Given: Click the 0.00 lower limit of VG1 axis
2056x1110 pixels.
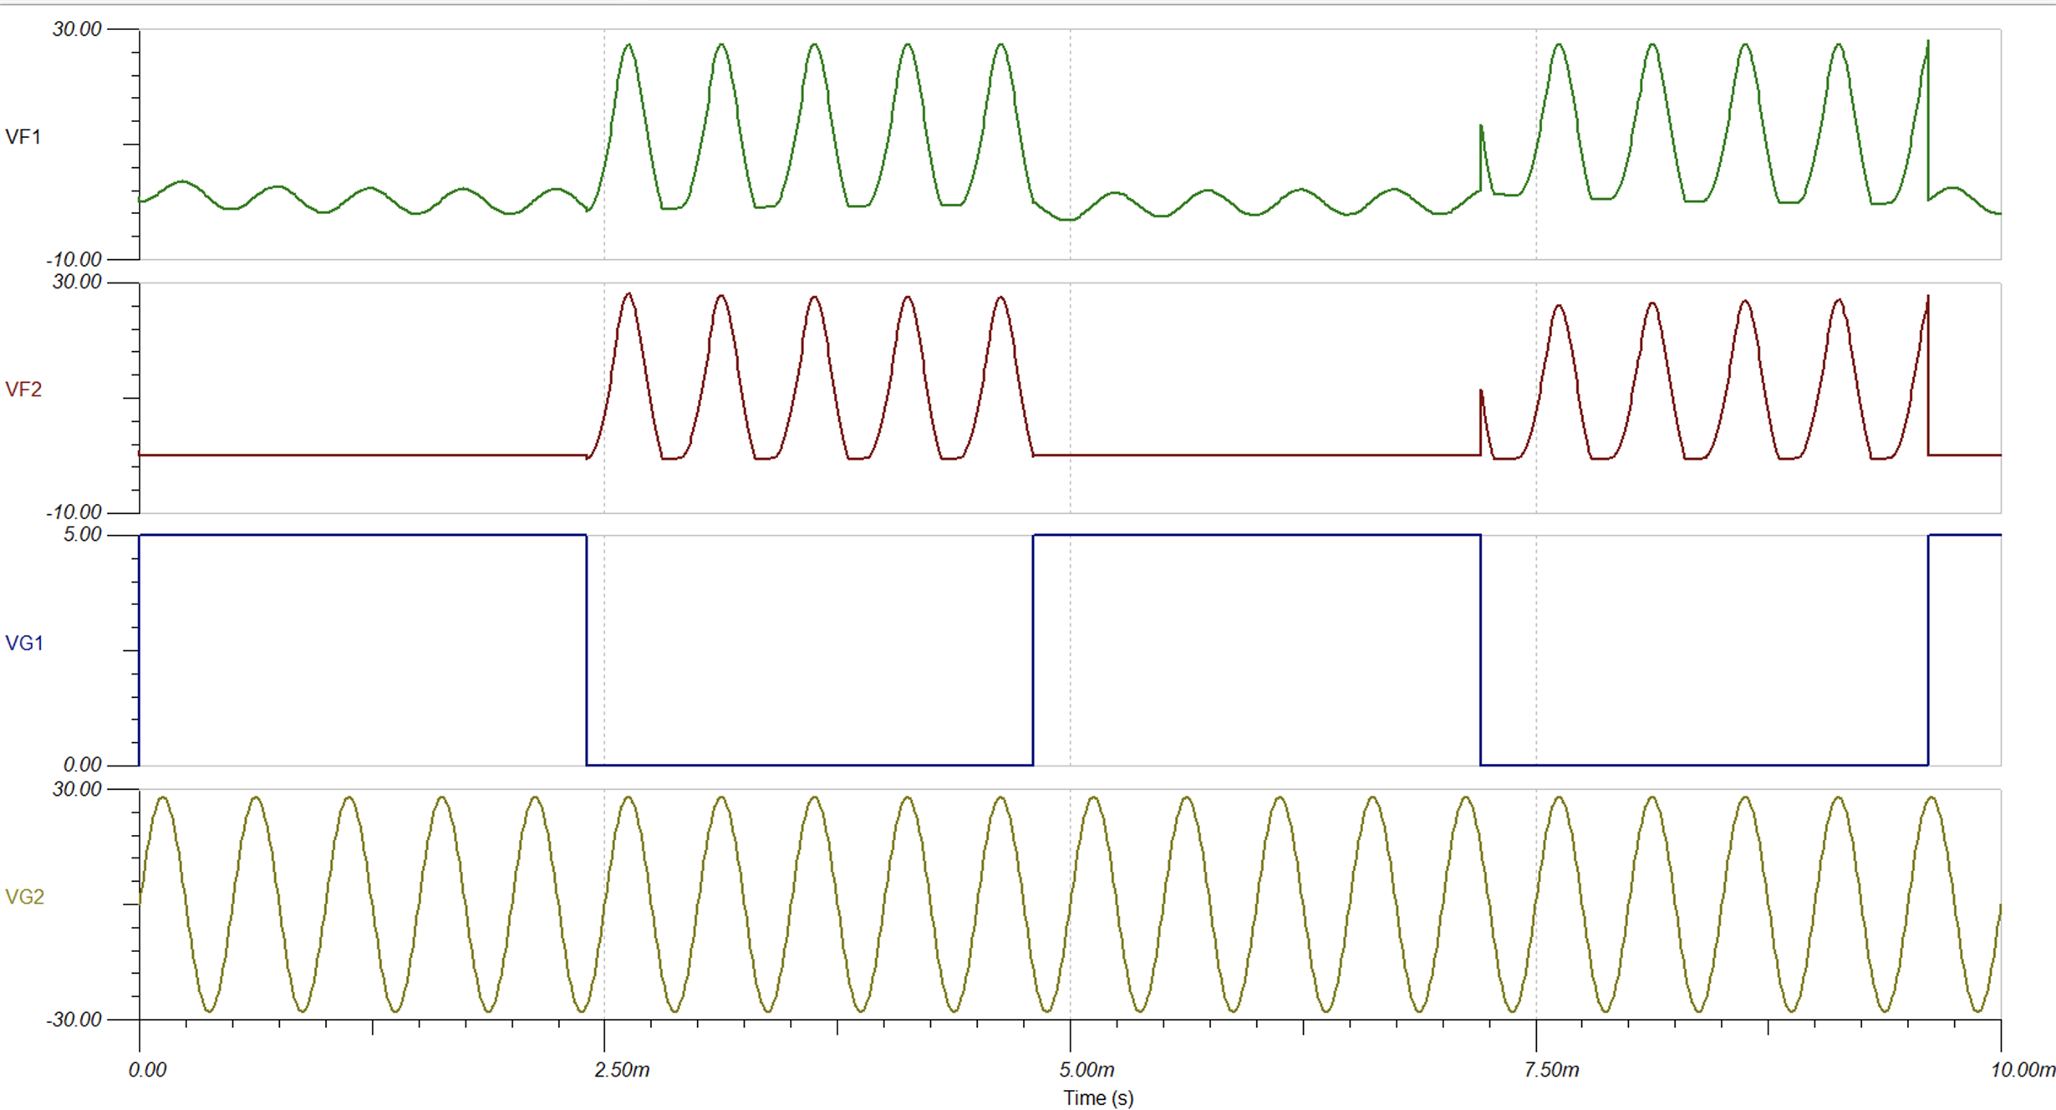Looking at the screenshot, I should pyautogui.click(x=82, y=765).
